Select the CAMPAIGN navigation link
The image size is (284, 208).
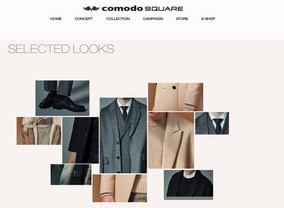(x=153, y=19)
